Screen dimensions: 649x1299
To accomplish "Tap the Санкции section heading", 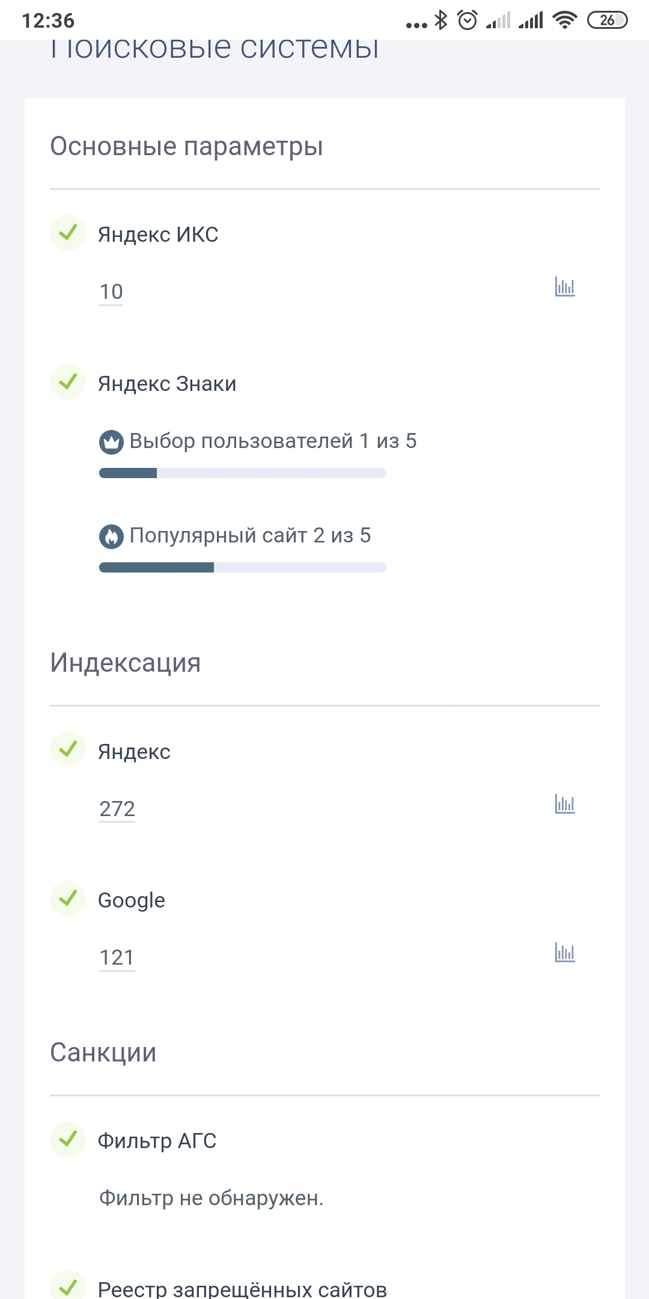I will [103, 1052].
